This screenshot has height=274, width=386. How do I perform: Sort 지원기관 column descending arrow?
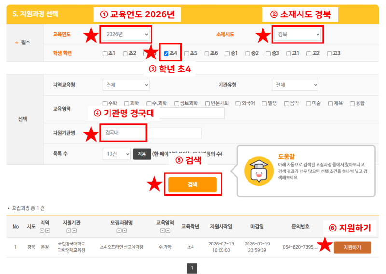(x=74, y=231)
